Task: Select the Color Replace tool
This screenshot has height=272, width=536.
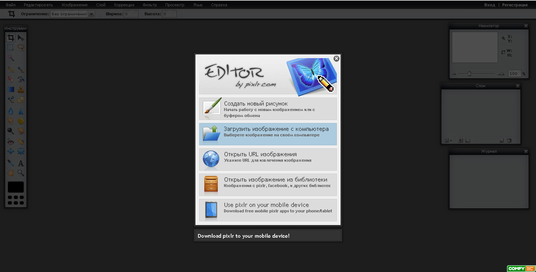Action: (x=11, y=99)
